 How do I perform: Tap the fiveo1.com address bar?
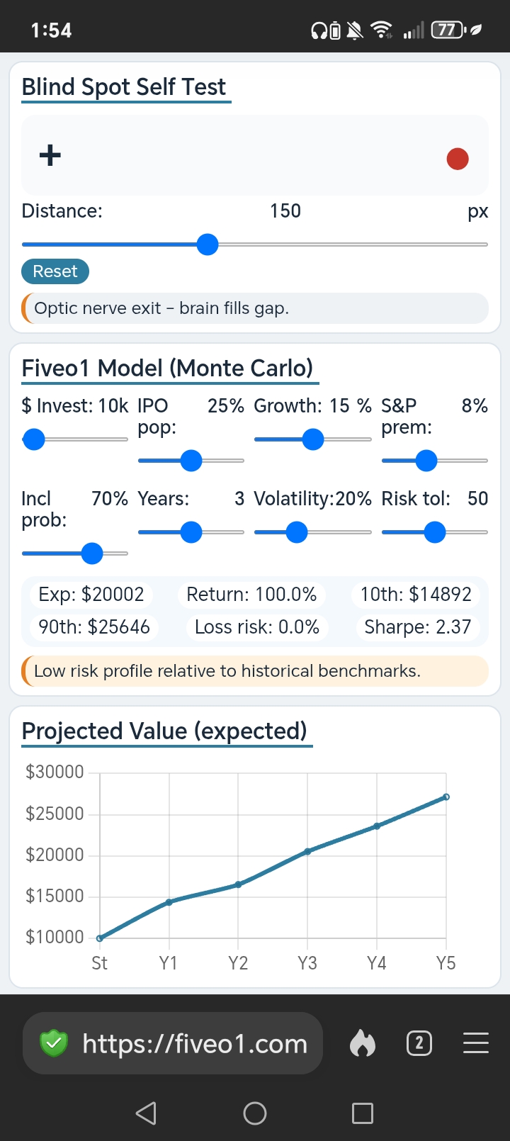coord(173,1043)
